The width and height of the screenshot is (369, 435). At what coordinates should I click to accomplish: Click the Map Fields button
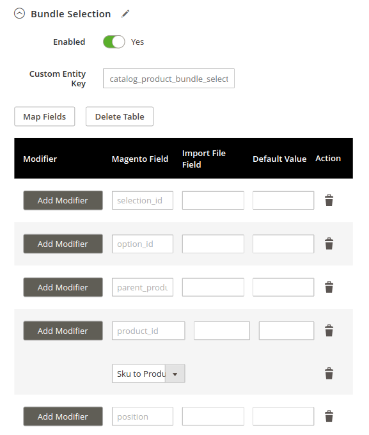[x=44, y=116]
